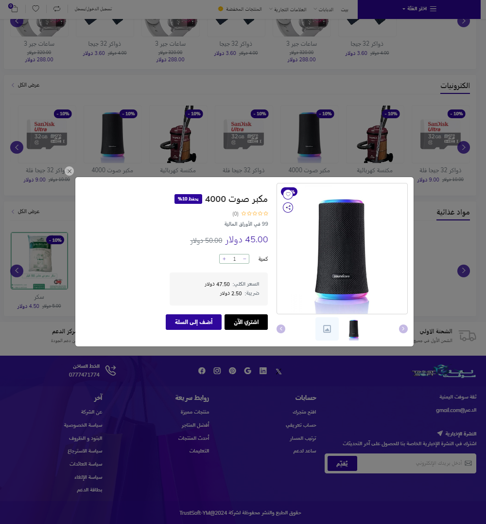
Task: Open wishlist heart icon in top bar
Action: pos(35,9)
